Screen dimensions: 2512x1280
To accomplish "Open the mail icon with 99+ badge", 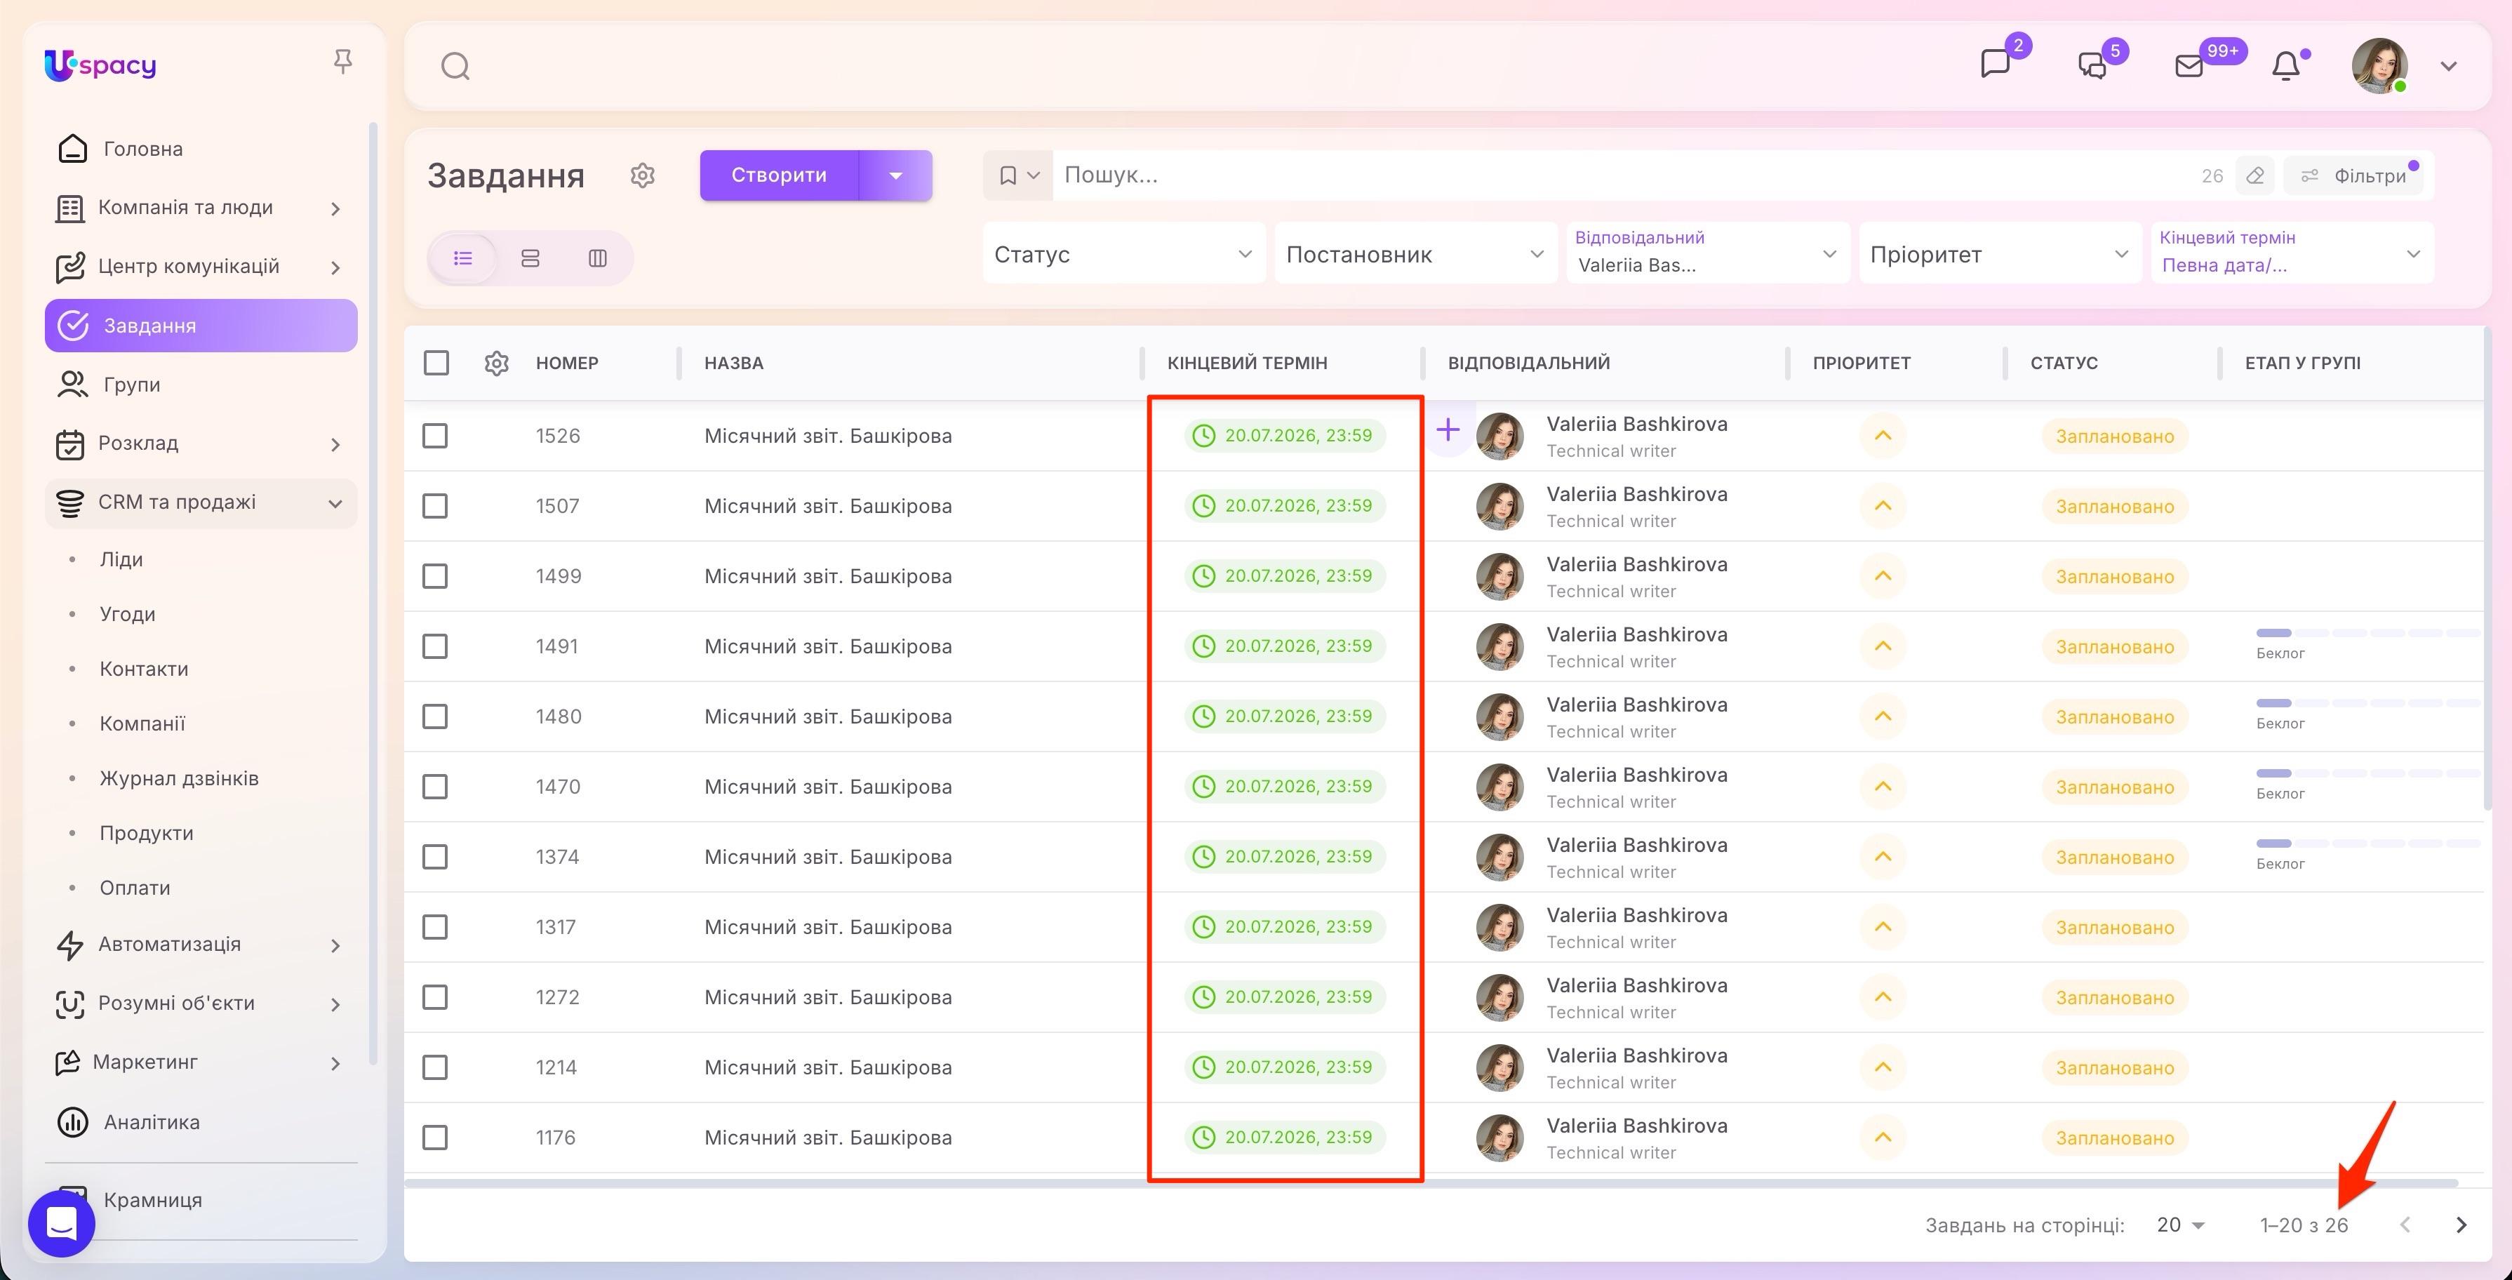I will 2189,67.
